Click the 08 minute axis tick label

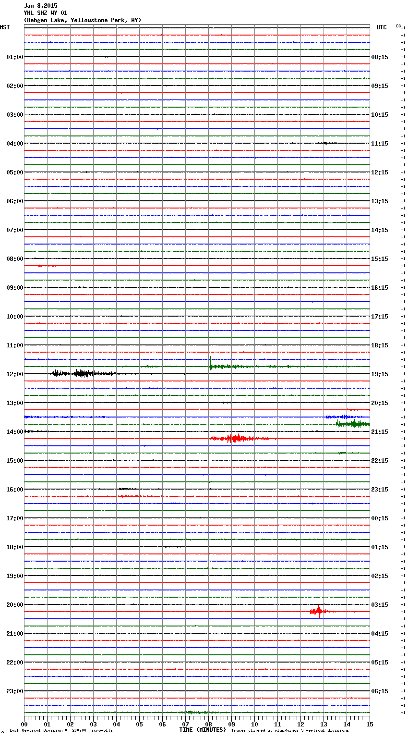(x=209, y=724)
